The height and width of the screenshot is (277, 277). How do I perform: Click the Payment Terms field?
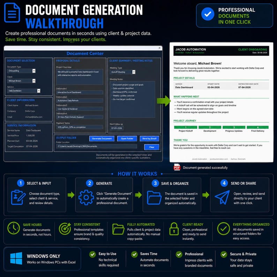pyautogui.click(x=80, y=127)
